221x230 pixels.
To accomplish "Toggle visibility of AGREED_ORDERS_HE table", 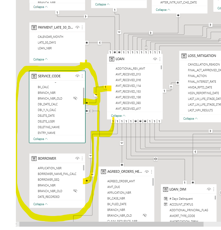I will coord(147,171).
